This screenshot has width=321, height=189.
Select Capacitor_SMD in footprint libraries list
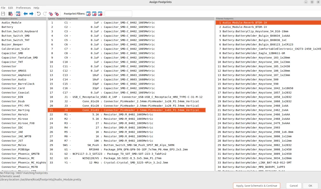pos(12,53)
